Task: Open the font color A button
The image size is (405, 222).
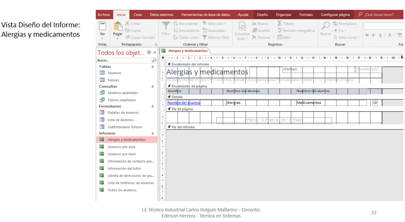Action: tap(390, 35)
